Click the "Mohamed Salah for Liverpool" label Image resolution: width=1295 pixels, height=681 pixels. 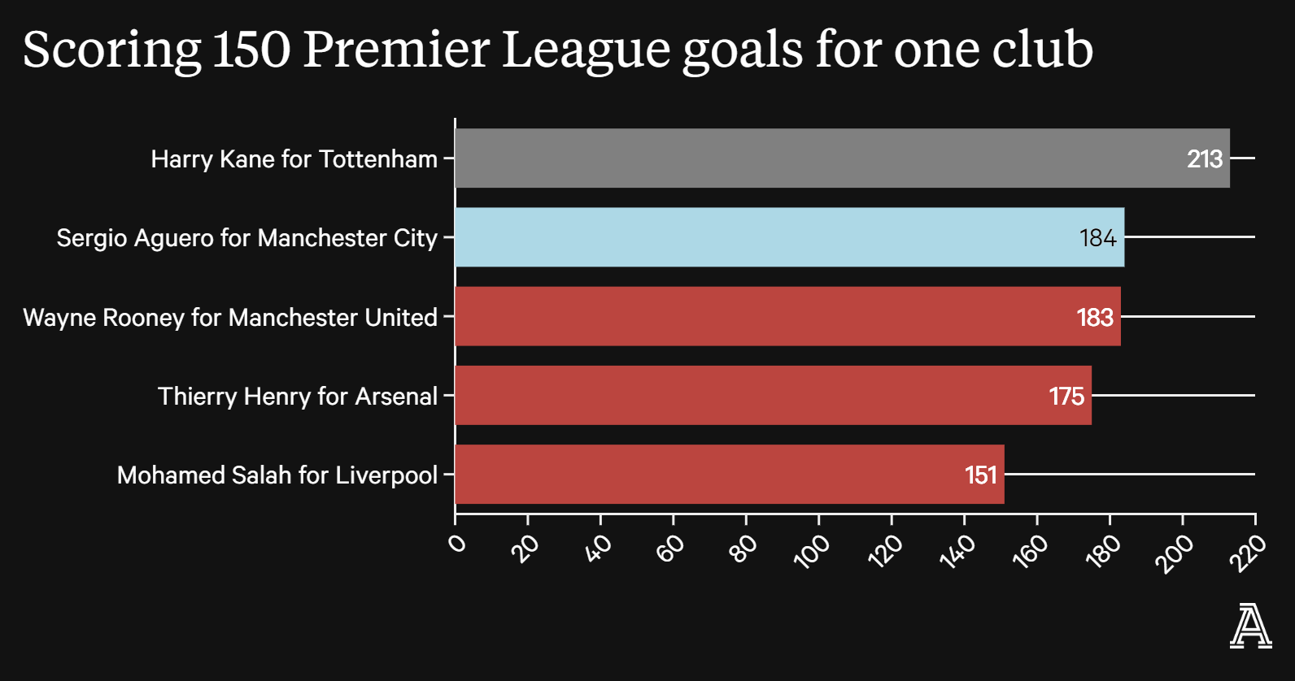pos(277,475)
